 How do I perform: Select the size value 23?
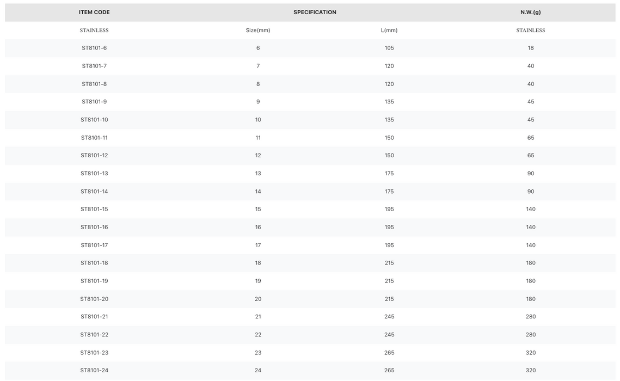tap(258, 353)
